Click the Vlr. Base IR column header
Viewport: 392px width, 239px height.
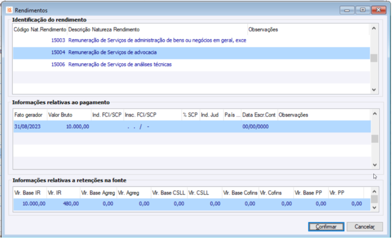tap(30, 193)
